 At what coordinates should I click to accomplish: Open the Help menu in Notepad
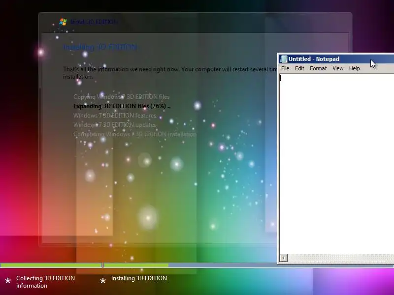pos(354,68)
